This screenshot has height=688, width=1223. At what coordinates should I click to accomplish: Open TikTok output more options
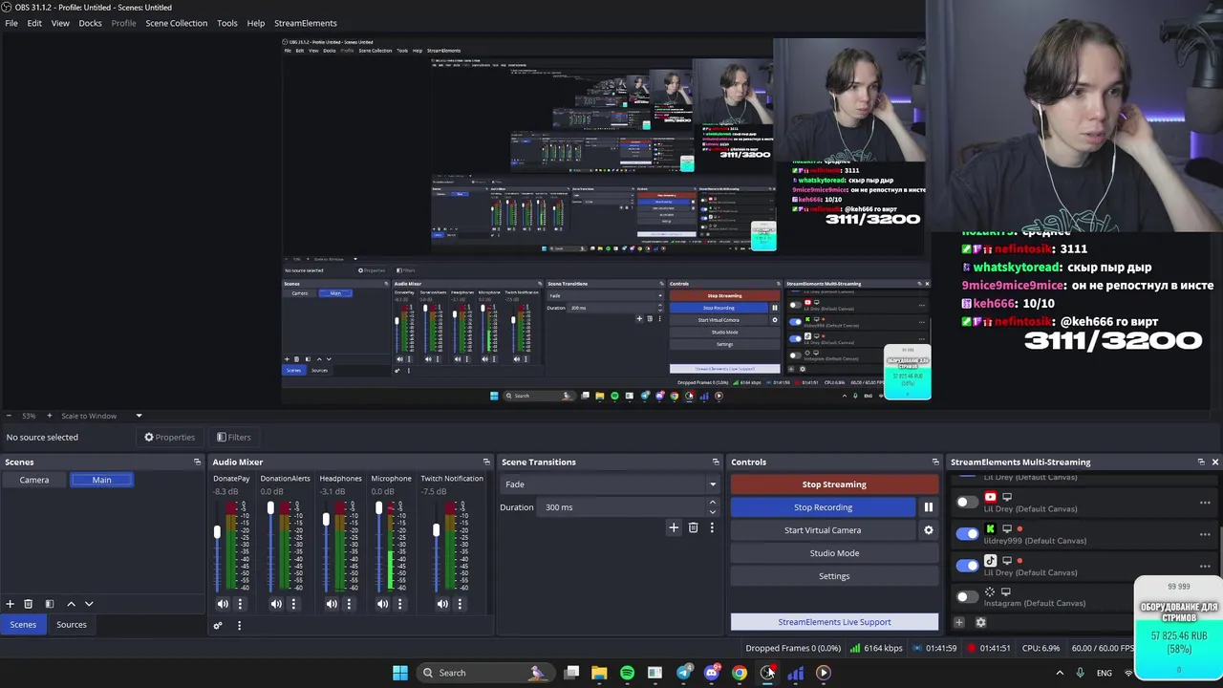1205,567
